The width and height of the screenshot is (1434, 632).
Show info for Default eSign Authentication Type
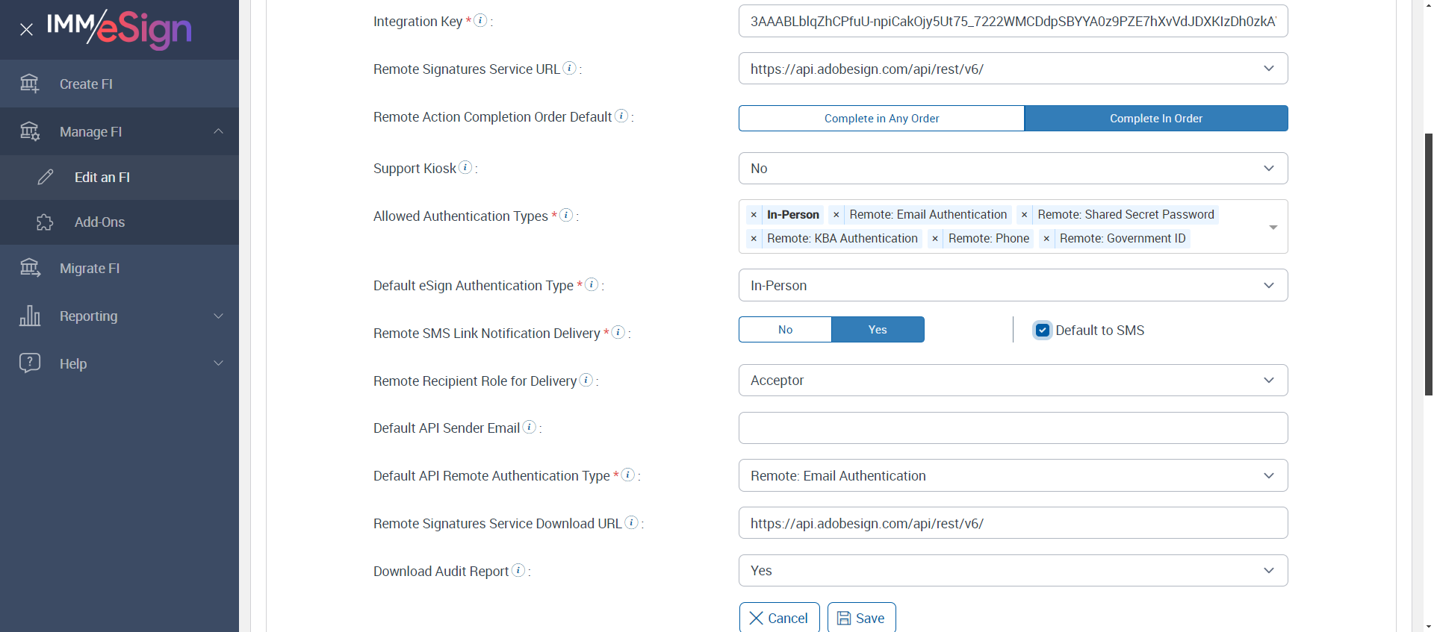tap(592, 284)
